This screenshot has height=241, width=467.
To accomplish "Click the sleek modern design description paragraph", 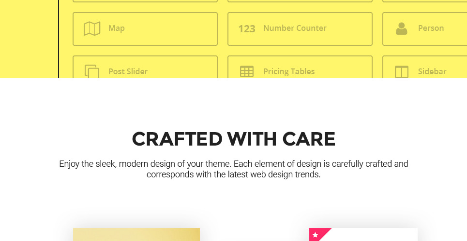I will [233, 169].
